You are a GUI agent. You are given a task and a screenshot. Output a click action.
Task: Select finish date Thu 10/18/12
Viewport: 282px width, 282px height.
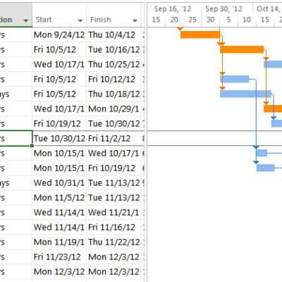coord(114,94)
